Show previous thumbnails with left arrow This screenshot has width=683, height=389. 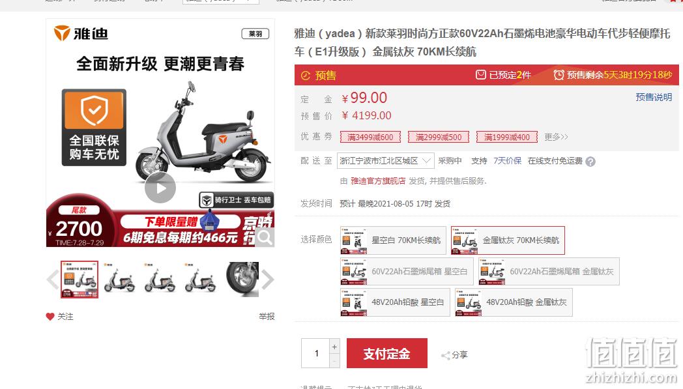coord(53,280)
